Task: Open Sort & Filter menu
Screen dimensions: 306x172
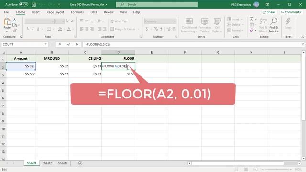Action: coord(263,25)
